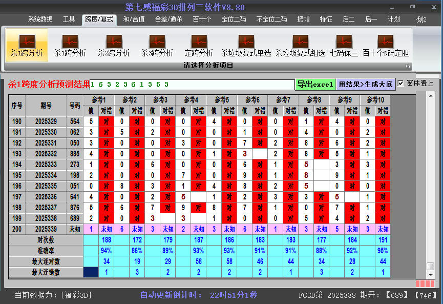Open the 工具 menu
The height and width of the screenshot is (304, 443).
[69, 19]
